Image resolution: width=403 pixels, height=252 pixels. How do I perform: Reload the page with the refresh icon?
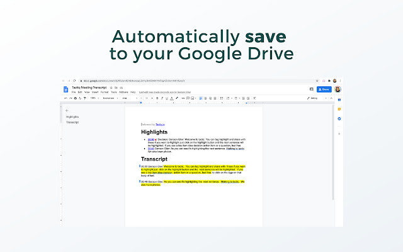[x=74, y=81]
